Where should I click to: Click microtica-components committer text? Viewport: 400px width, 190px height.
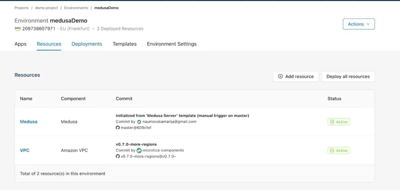click(163, 150)
